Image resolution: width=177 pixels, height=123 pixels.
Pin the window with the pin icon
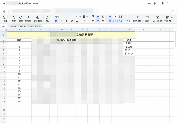pos(163,3)
